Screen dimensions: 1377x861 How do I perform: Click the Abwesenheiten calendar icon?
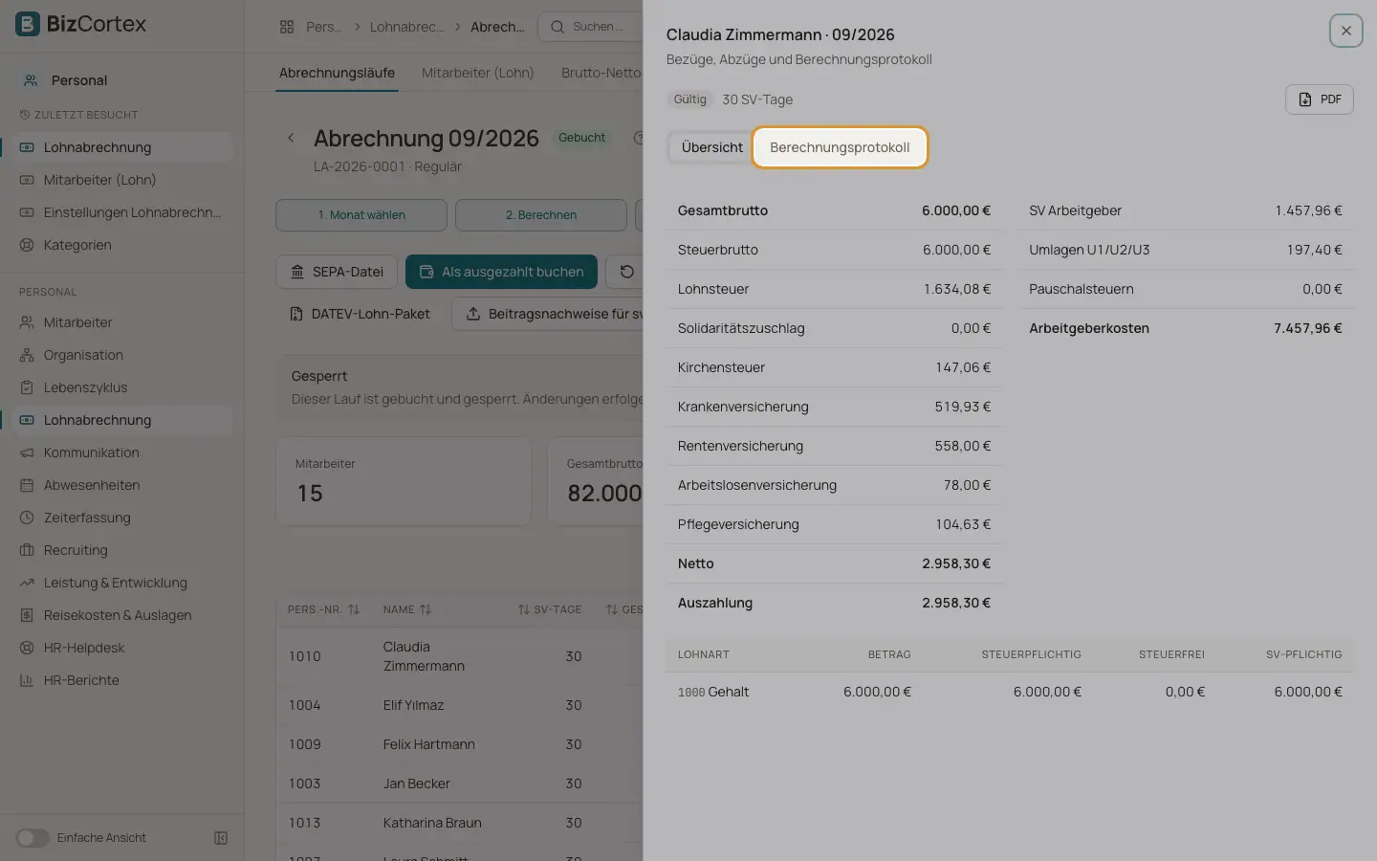[27, 485]
